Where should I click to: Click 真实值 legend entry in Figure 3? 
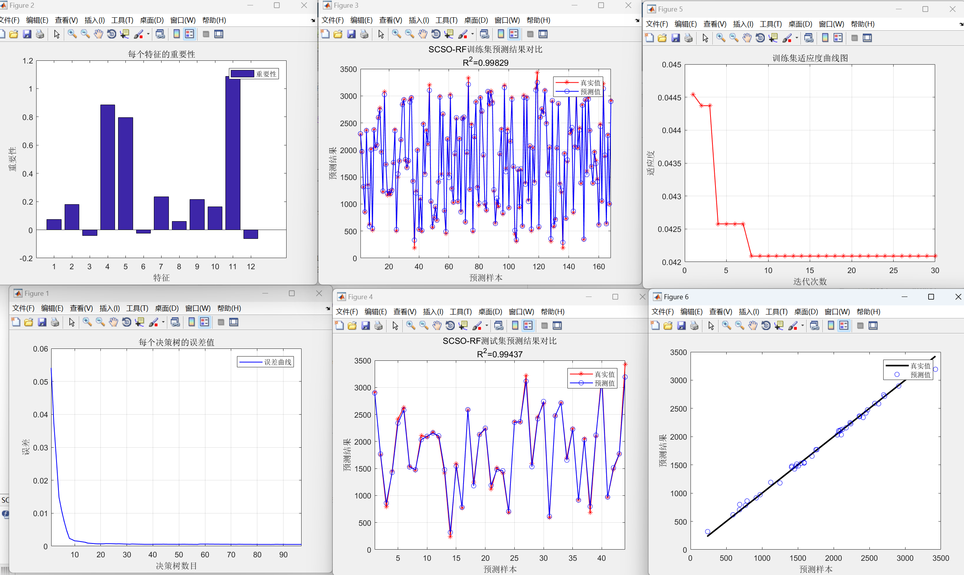coord(578,83)
